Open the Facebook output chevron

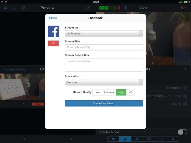[185, 88]
